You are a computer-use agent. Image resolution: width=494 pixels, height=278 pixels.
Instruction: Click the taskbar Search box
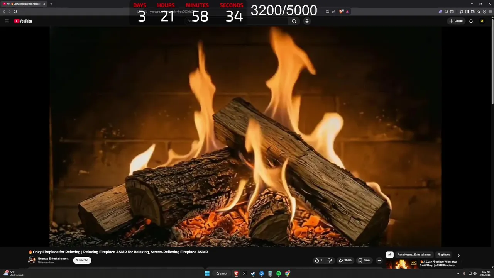tap(222, 273)
